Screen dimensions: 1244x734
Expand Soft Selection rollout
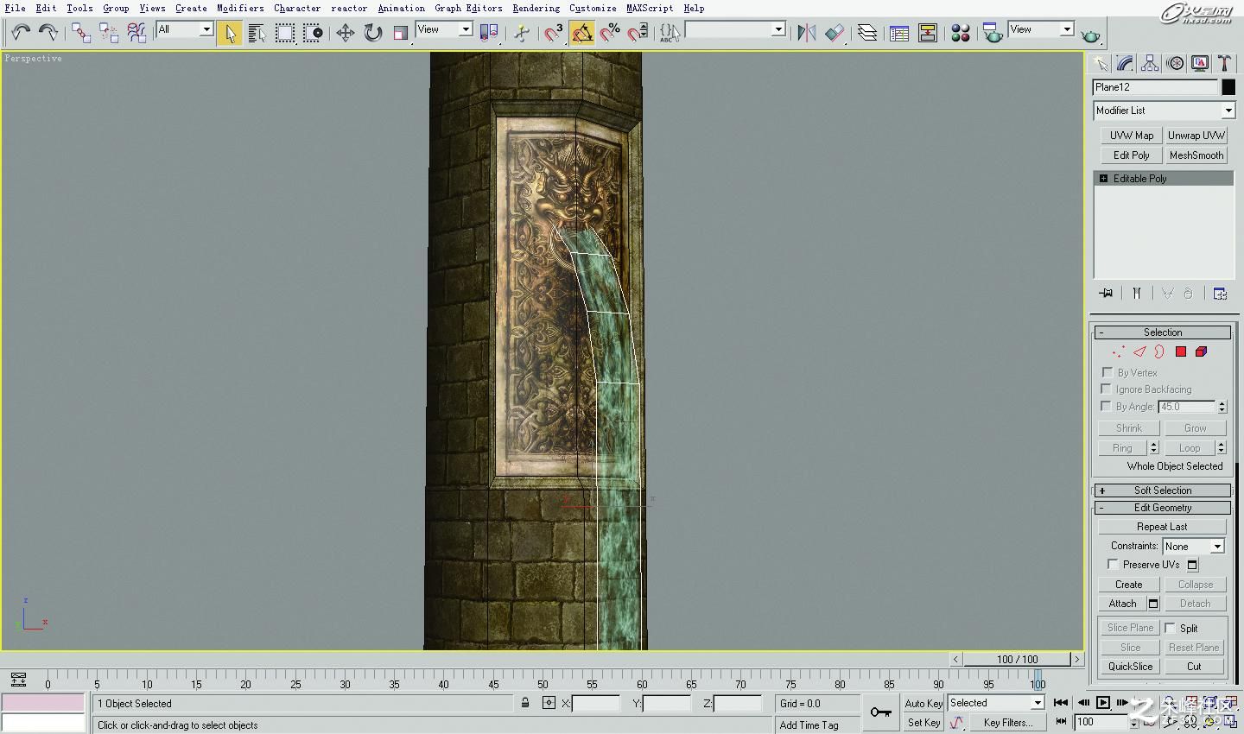1163,490
